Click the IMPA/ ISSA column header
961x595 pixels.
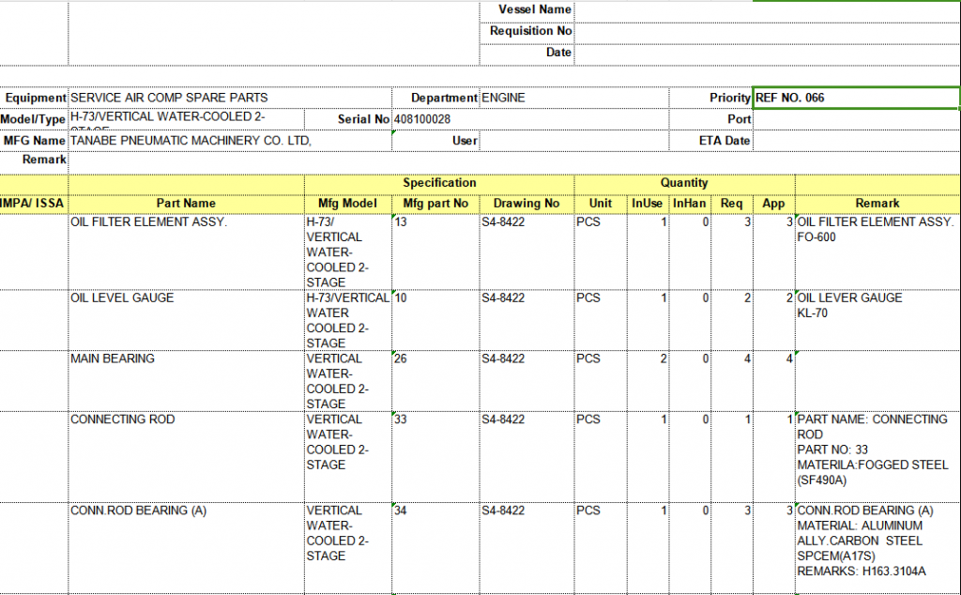[34, 203]
